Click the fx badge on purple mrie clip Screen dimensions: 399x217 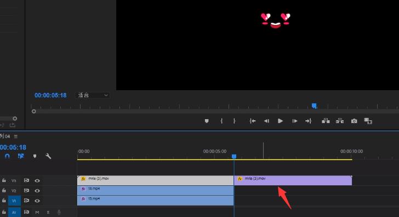pyautogui.click(x=240, y=179)
